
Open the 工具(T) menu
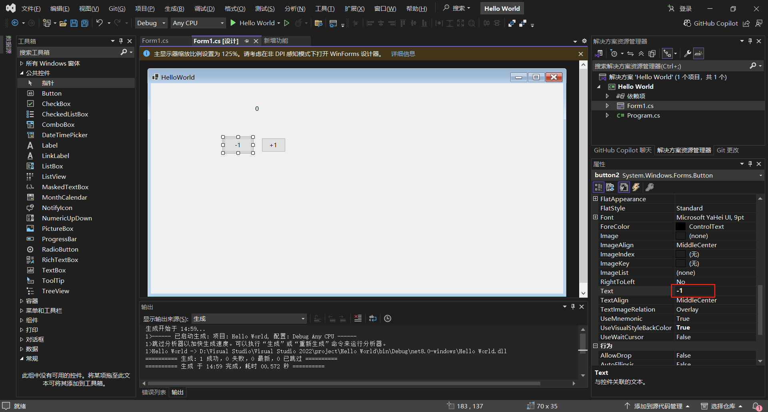(325, 8)
